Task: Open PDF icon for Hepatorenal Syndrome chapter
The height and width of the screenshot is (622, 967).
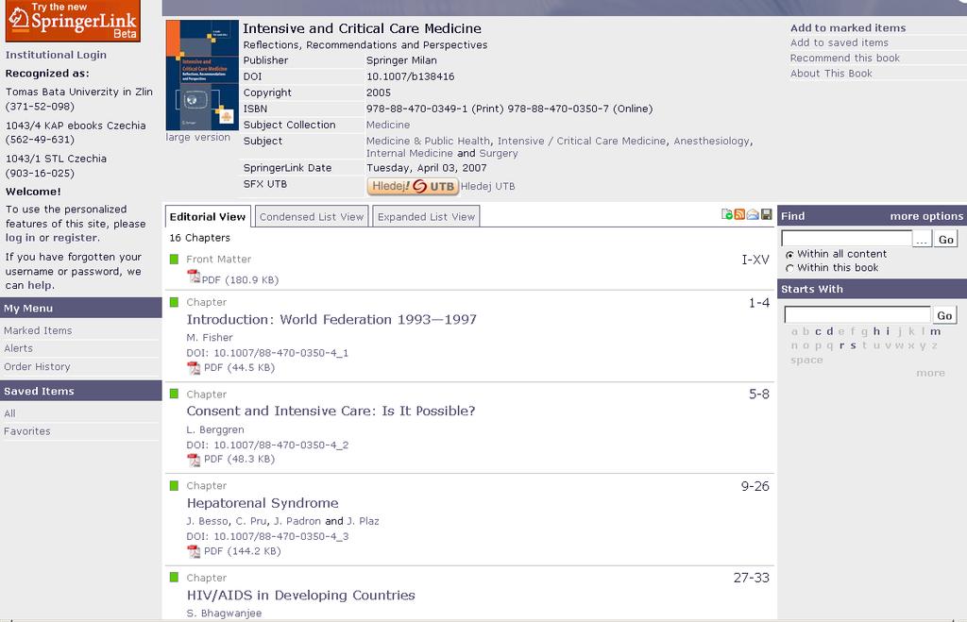Action: tap(194, 552)
